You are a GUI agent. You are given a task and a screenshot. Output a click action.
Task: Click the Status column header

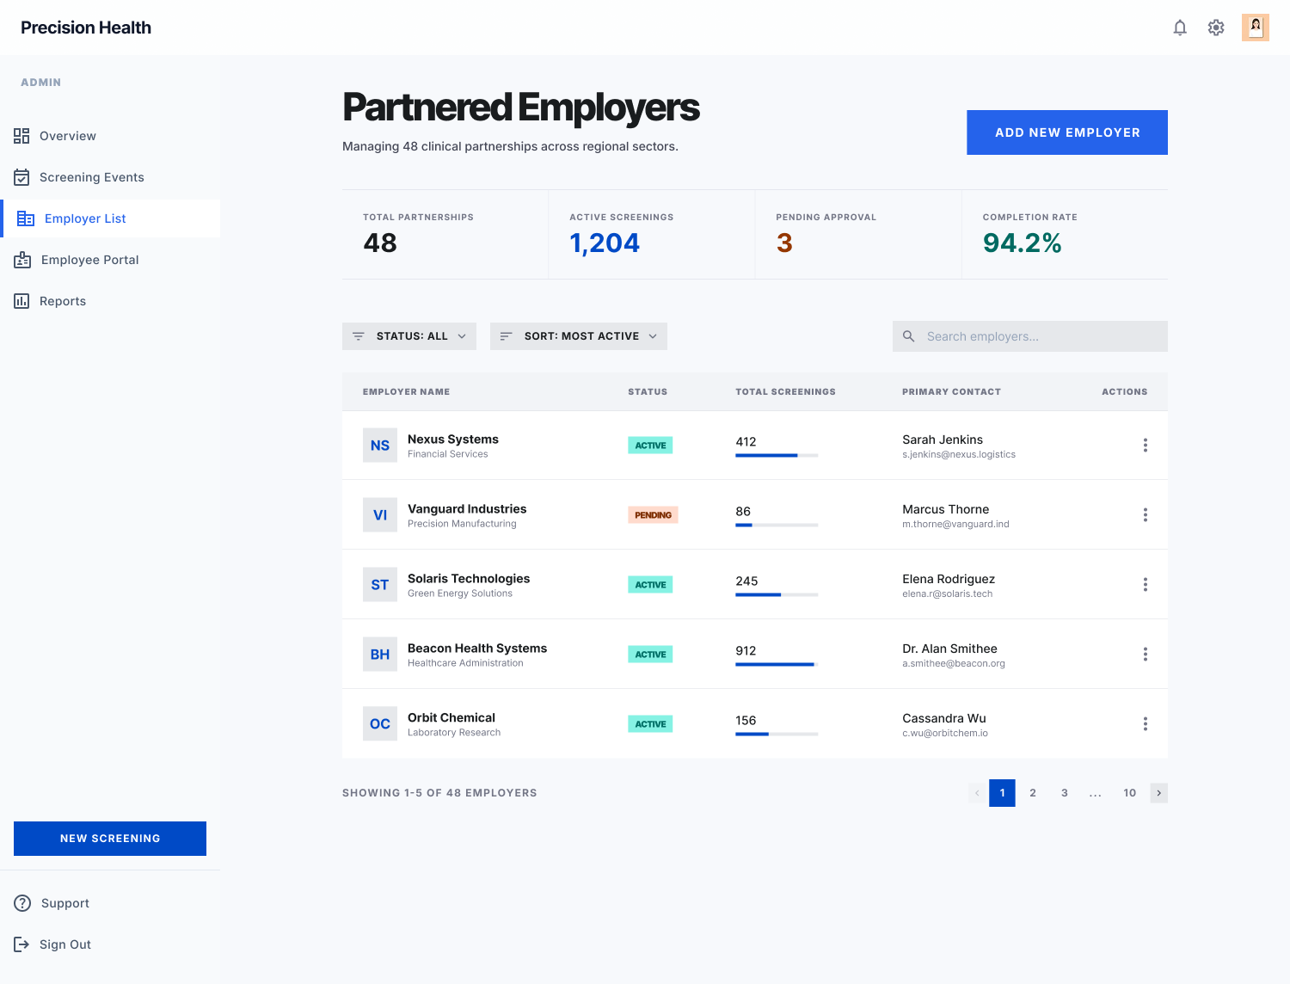648,391
